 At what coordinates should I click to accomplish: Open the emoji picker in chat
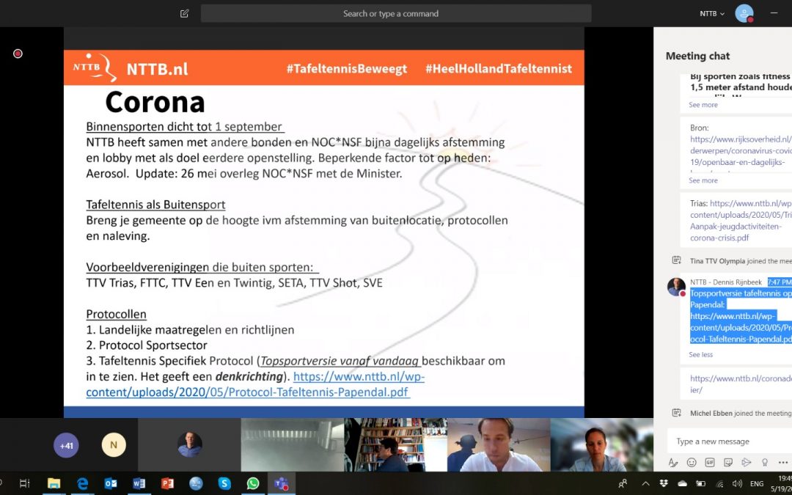(692, 462)
